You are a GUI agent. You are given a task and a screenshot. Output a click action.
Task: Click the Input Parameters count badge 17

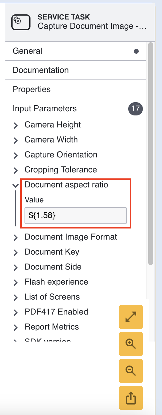coord(136,109)
